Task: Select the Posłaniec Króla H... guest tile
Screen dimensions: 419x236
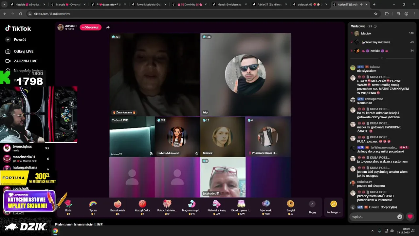Action: (x=268, y=137)
